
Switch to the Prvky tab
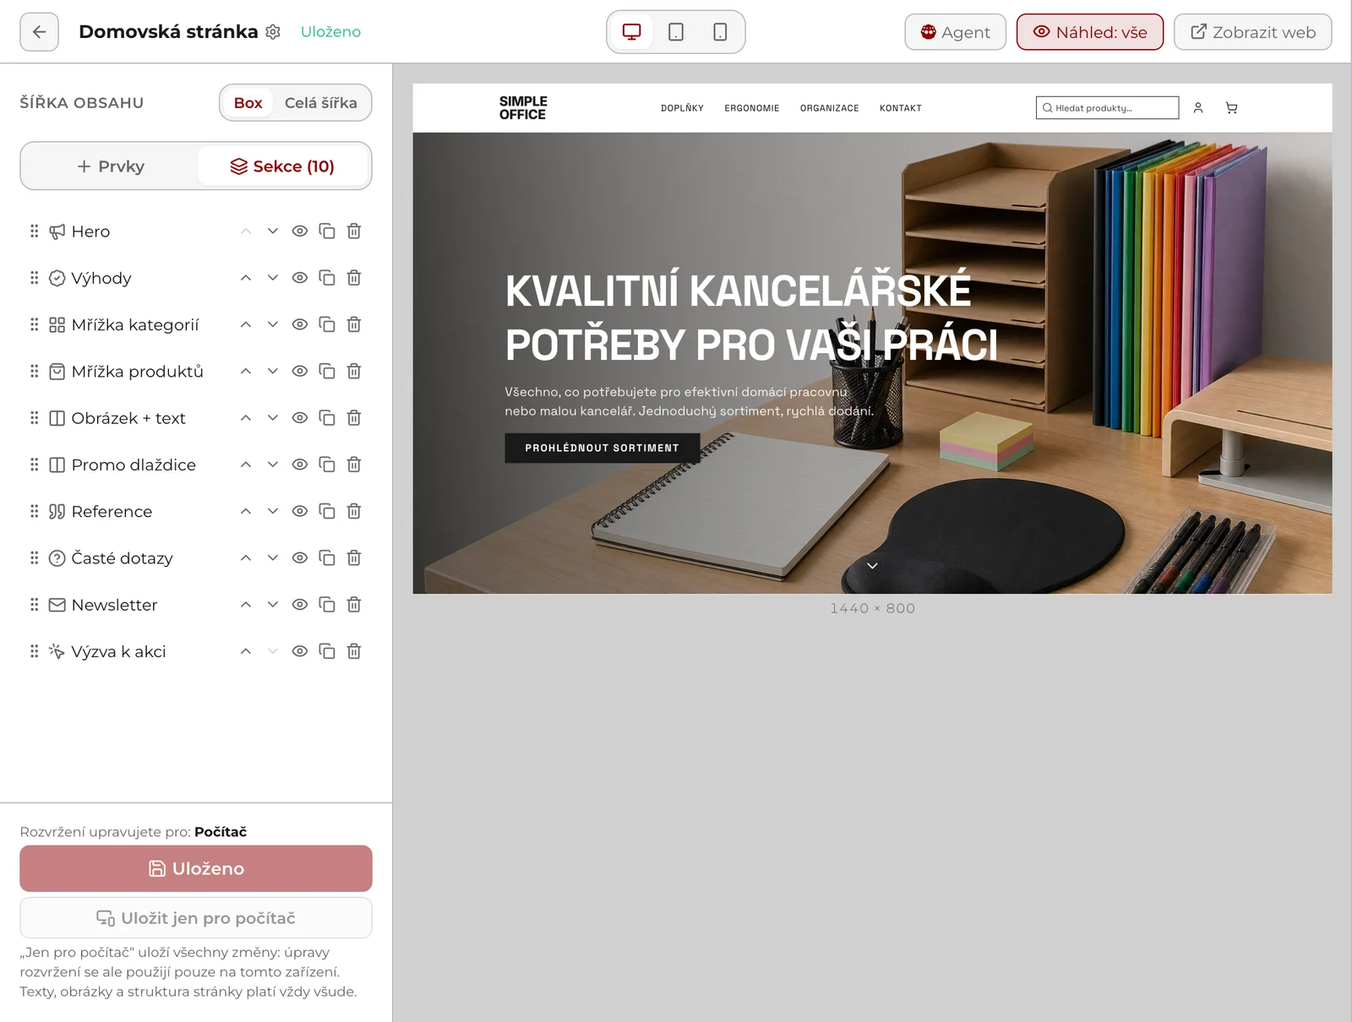111,166
